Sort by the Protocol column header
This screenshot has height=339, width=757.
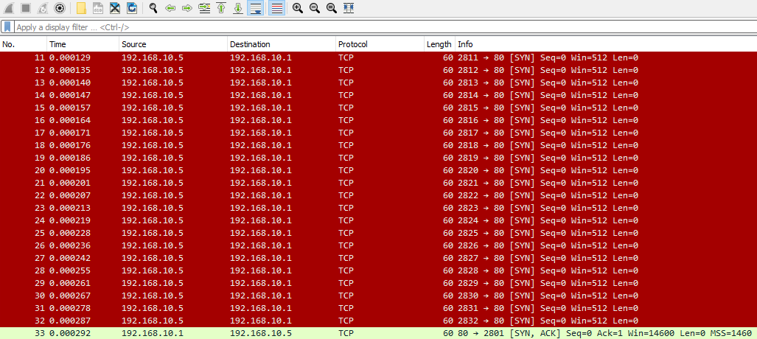click(380, 44)
